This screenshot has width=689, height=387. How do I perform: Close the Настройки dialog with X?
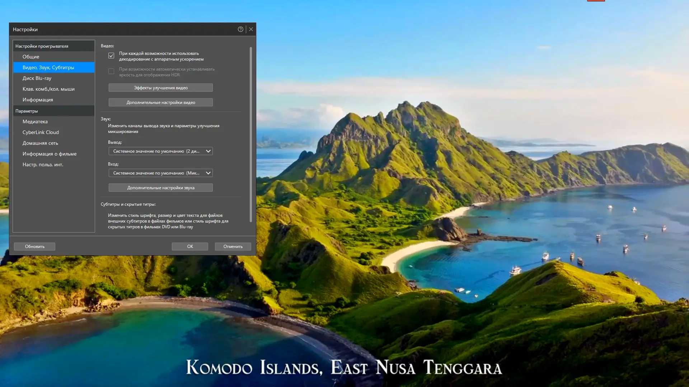pyautogui.click(x=251, y=29)
